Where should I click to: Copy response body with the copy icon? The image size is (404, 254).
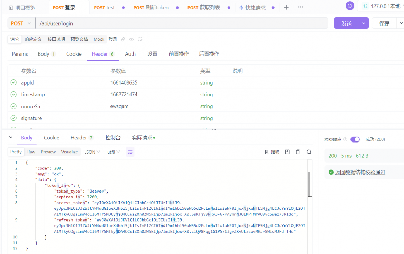pyautogui.click(x=298, y=152)
